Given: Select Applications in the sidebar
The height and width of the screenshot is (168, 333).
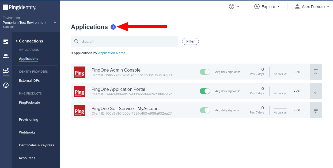Looking at the screenshot, I should click(x=29, y=59).
